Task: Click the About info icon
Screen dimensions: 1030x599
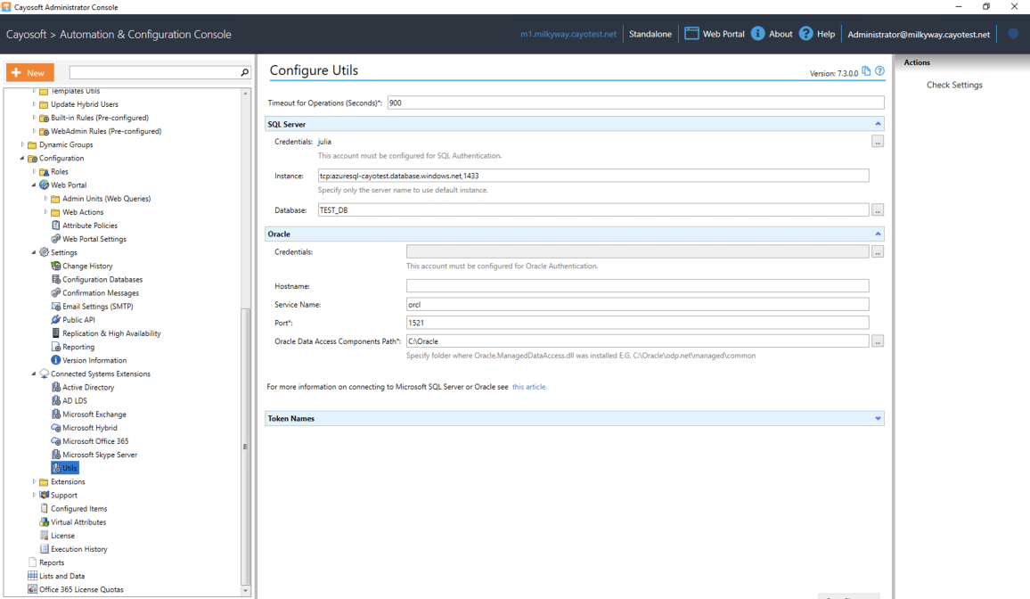Action: click(x=757, y=34)
